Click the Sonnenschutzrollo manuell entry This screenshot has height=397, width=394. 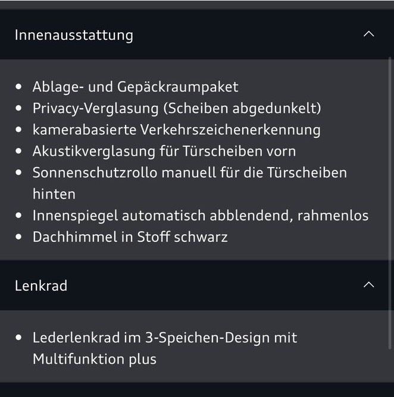point(189,173)
